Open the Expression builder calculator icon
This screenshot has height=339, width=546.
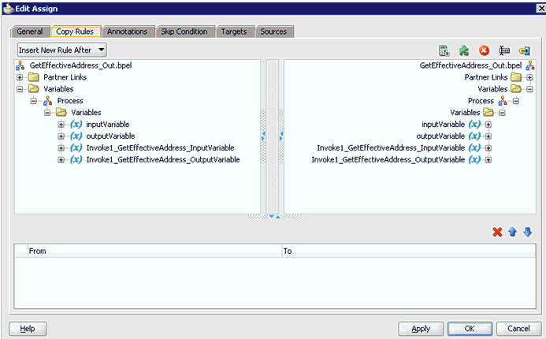tap(444, 51)
